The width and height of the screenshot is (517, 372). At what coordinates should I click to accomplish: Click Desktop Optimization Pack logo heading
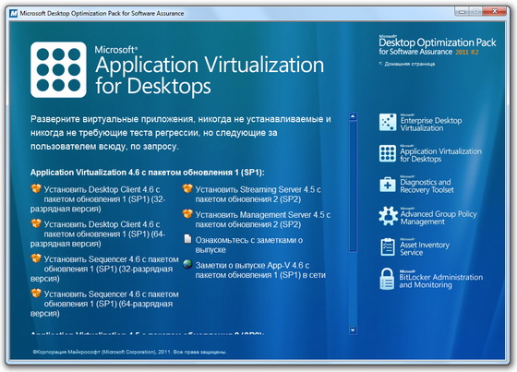point(438,45)
